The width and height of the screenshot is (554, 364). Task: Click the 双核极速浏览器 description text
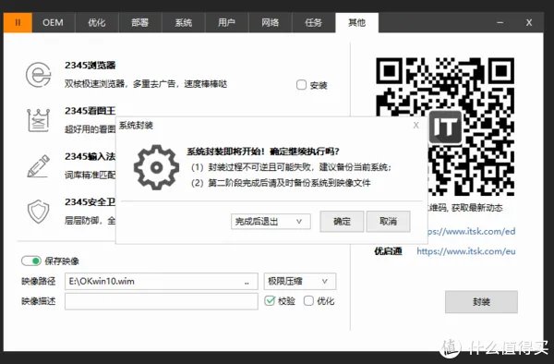(146, 84)
